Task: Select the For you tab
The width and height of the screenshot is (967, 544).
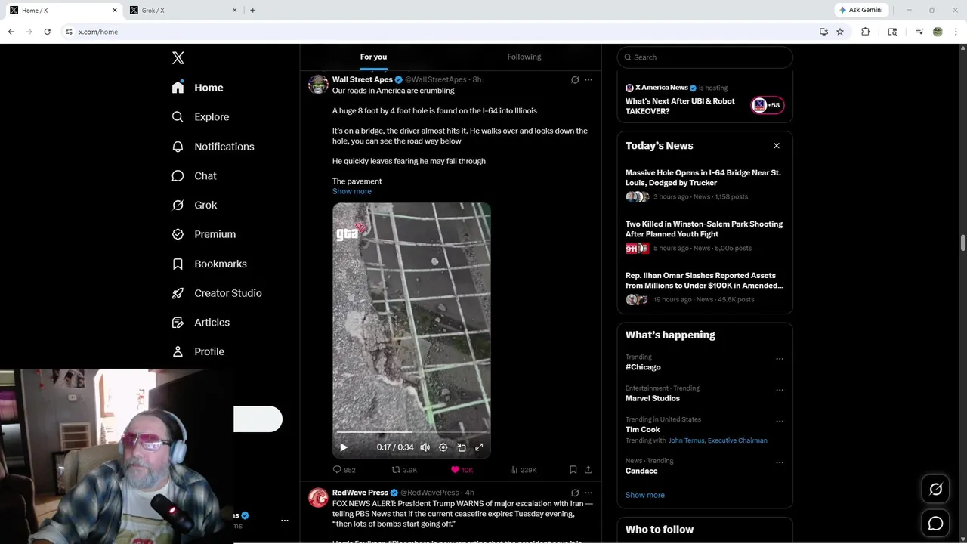Action: coord(373,57)
